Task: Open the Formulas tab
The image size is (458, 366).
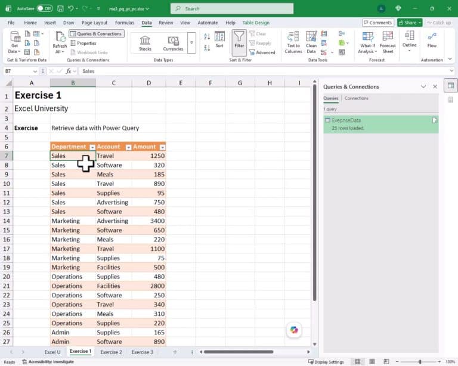Action: (125, 23)
